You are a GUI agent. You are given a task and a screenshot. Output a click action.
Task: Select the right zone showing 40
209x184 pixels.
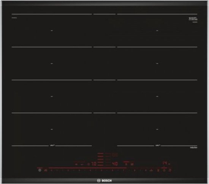[x=115, y=164]
